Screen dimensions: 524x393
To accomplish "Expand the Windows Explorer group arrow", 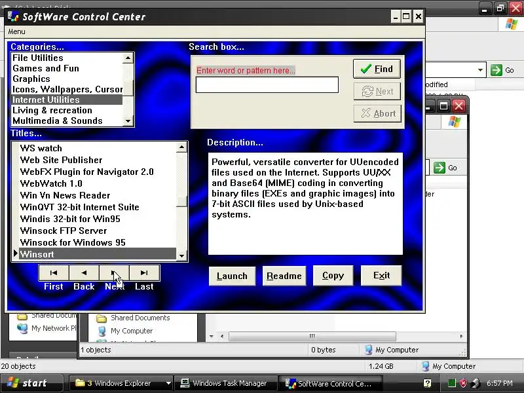I will pos(168,383).
